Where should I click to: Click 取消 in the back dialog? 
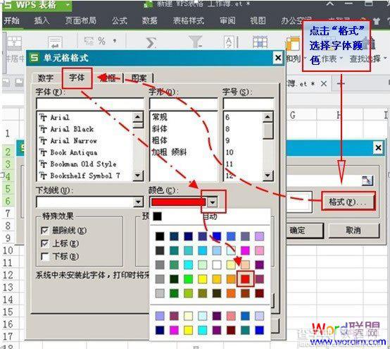click(x=354, y=231)
